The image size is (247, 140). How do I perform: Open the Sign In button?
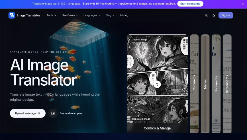226,15
